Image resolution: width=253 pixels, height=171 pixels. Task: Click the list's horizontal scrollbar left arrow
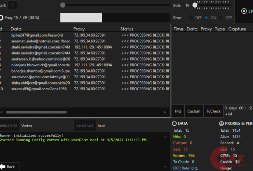tap(1, 112)
